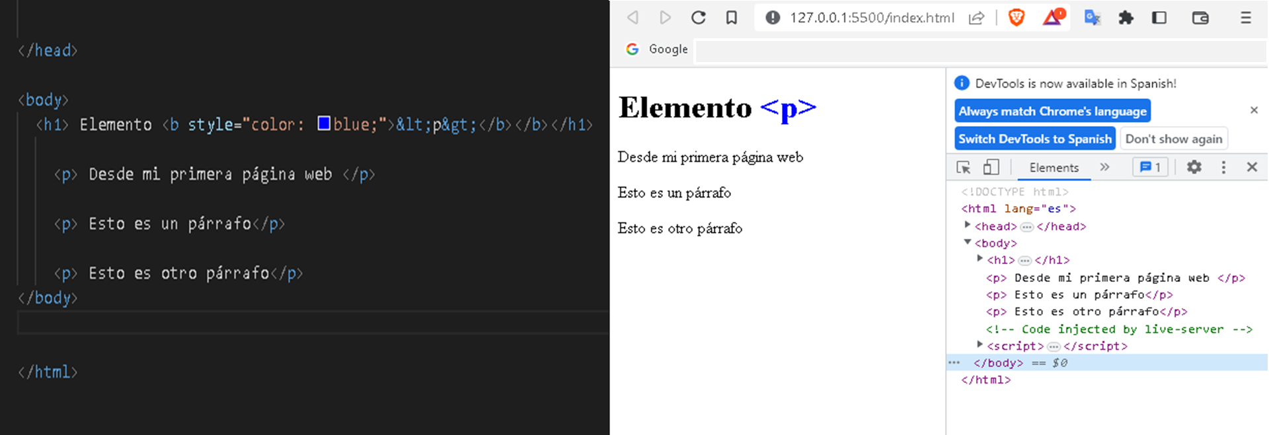Image resolution: width=1269 pixels, height=435 pixels.
Task: Open the Google Translate extension icon
Action: pyautogui.click(x=1093, y=18)
